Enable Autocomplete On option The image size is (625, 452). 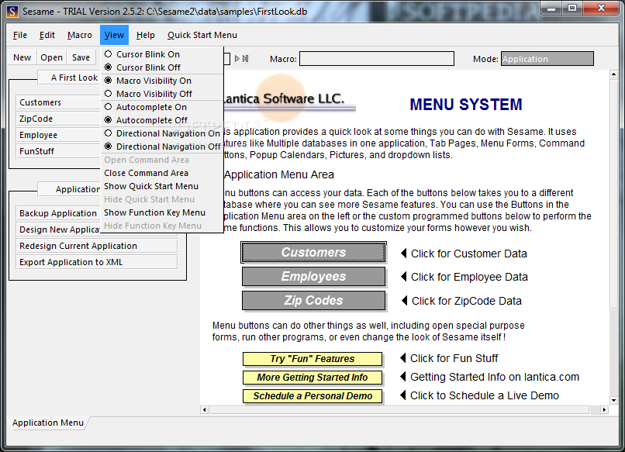162,107
